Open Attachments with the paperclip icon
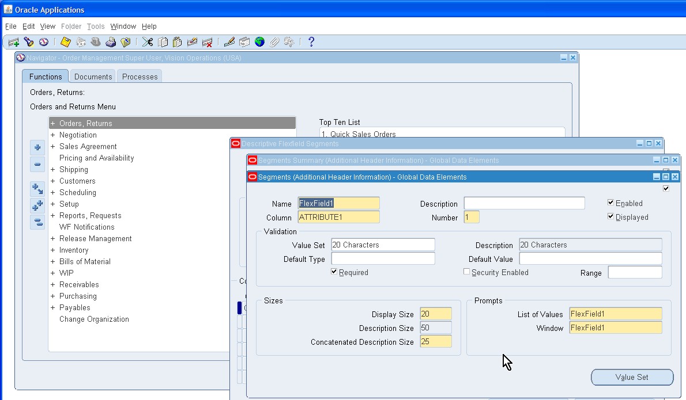This screenshot has width=686, height=400. pos(274,42)
